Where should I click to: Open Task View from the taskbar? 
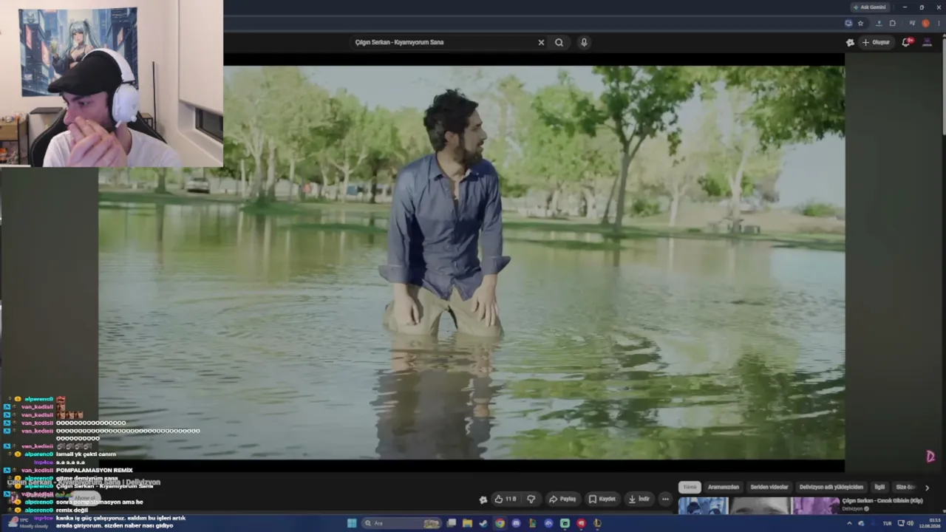click(451, 523)
